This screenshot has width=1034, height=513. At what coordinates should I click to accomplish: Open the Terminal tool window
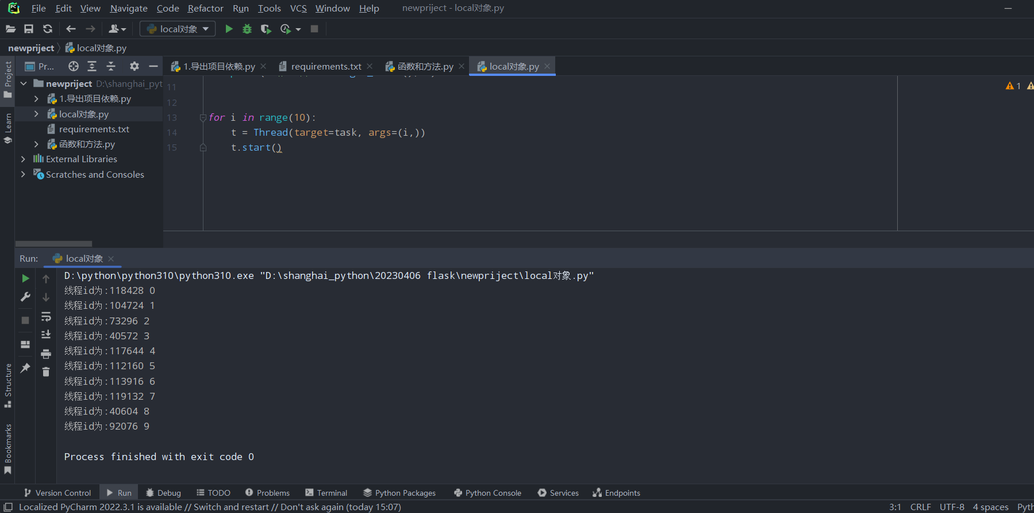tap(326, 493)
